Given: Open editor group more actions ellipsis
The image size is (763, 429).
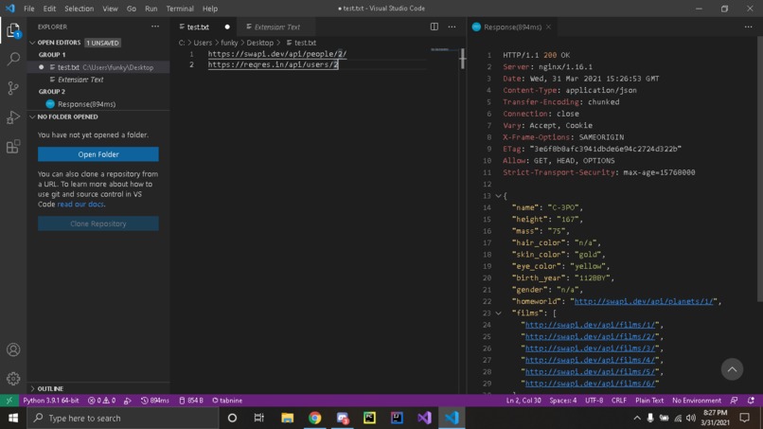Looking at the screenshot, I should 452,27.
